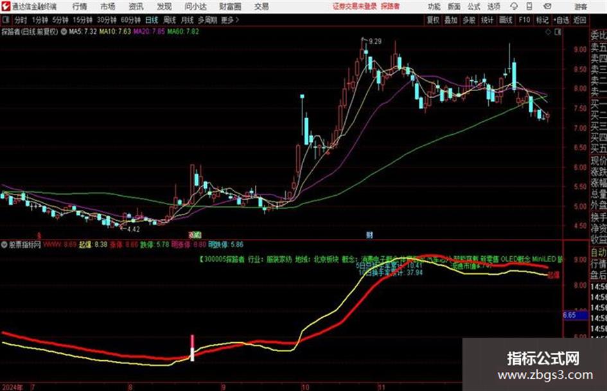Open the 版面 menu
Screen dimensions: 607x391
tap(454, 6)
